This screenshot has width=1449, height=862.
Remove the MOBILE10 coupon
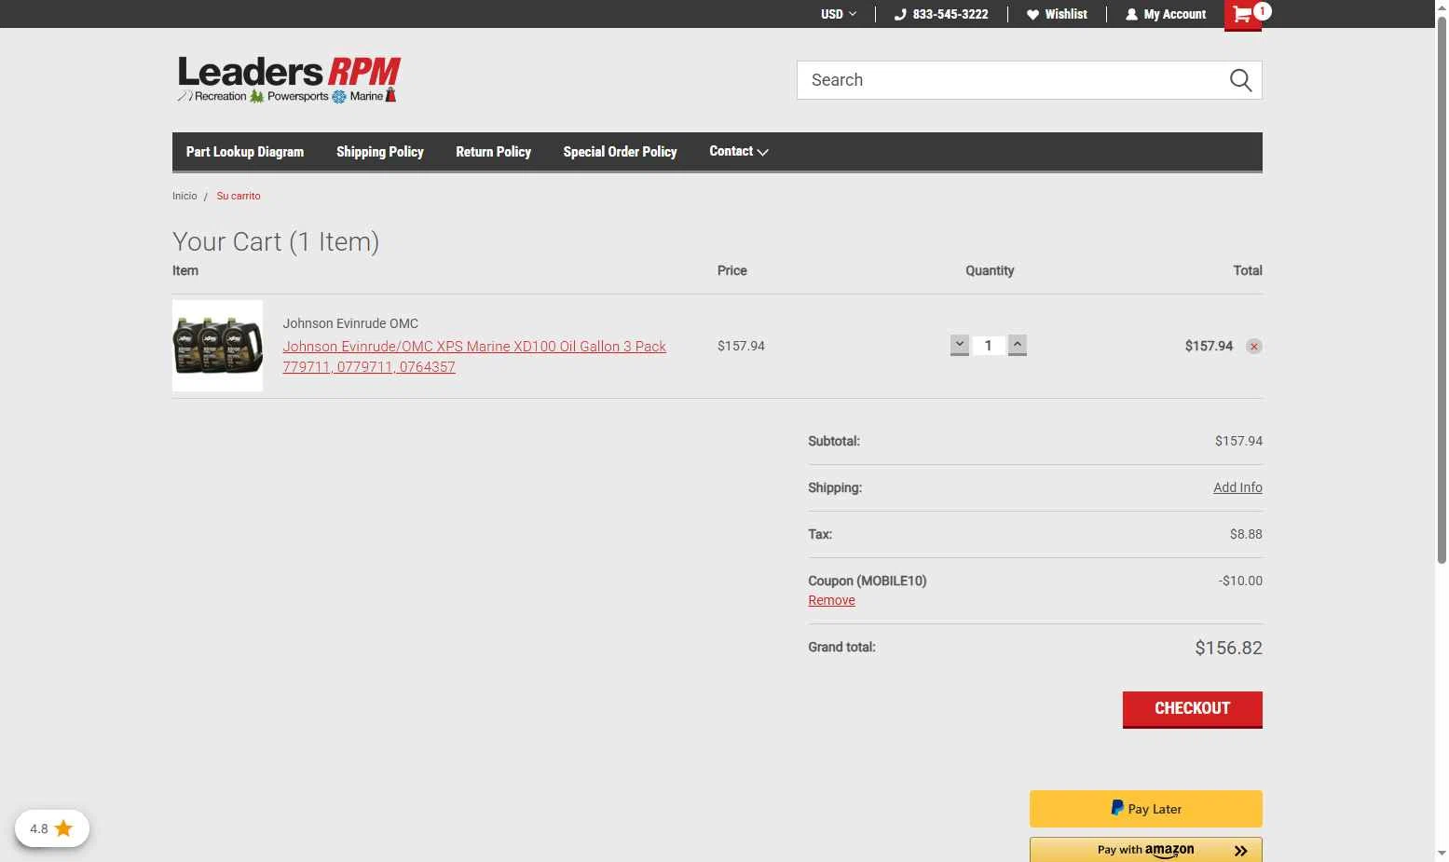pyautogui.click(x=831, y=600)
